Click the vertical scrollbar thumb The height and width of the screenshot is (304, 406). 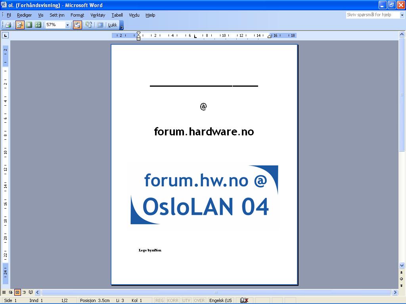pos(402,94)
